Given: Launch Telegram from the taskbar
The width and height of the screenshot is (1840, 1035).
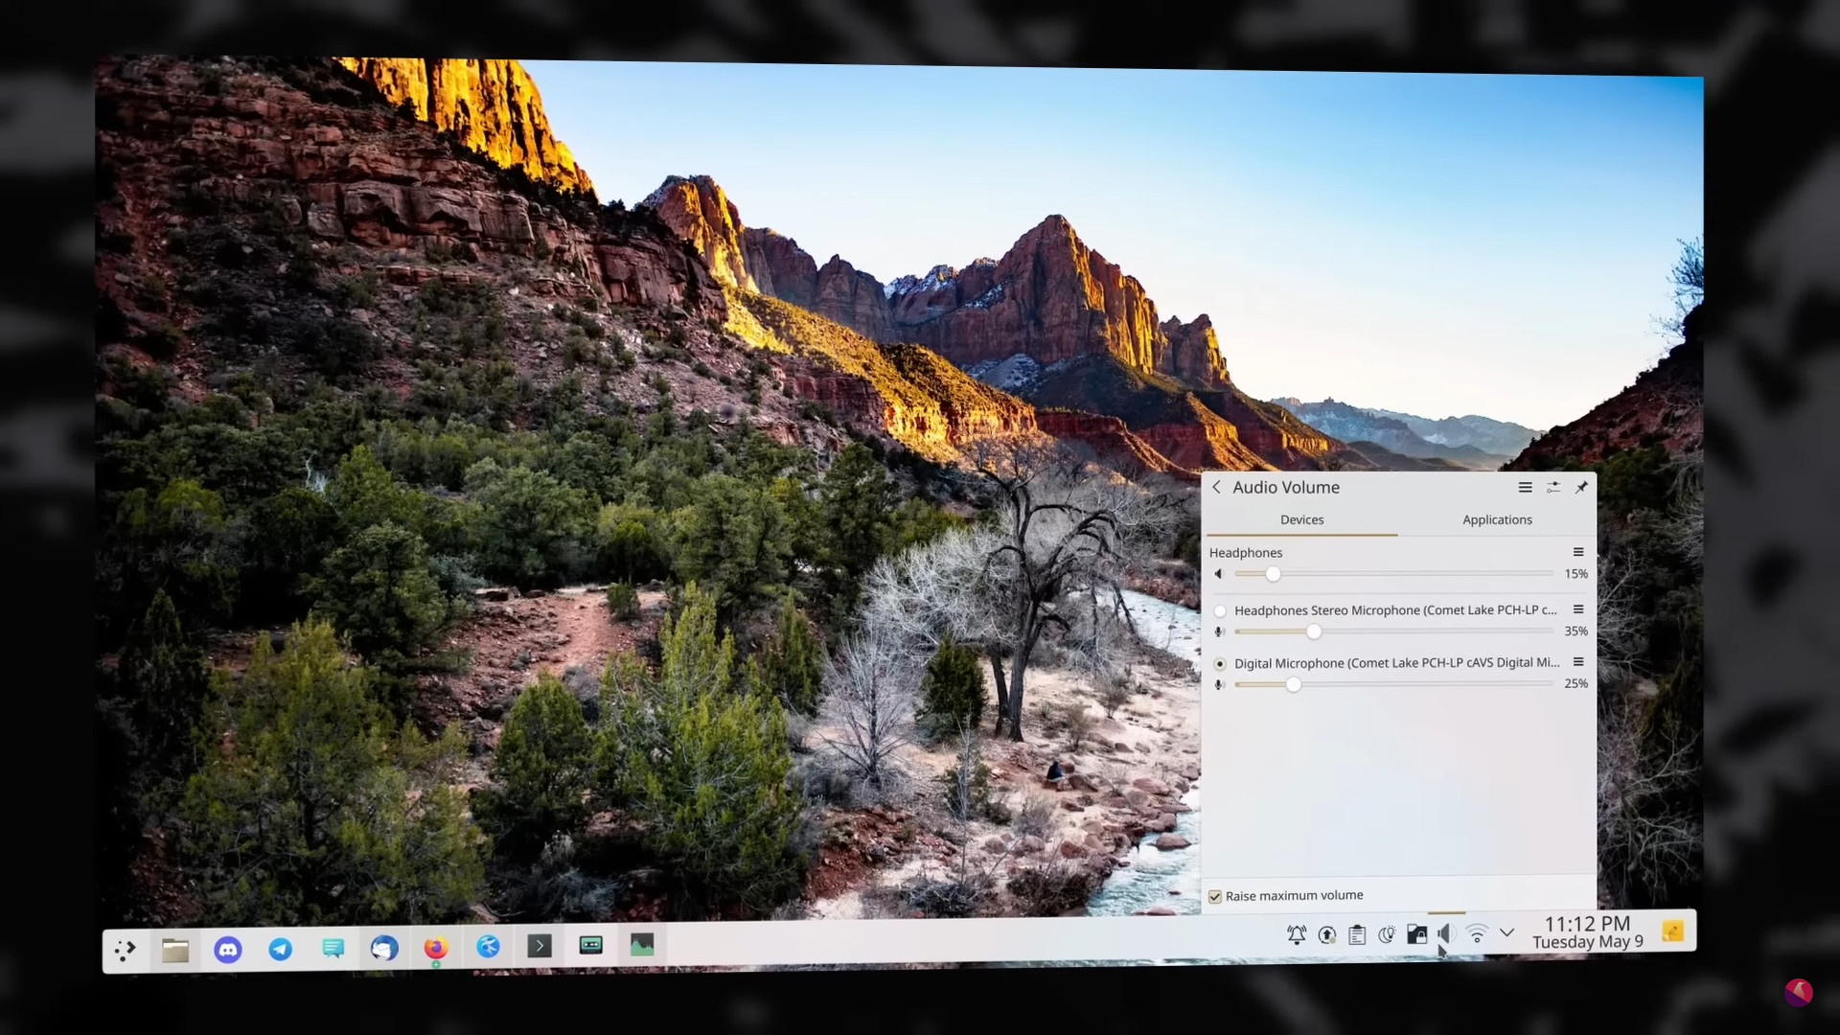Looking at the screenshot, I should (280, 949).
